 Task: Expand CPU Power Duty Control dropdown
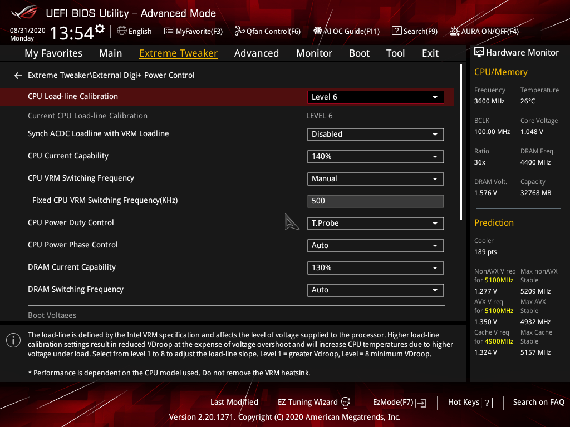pyautogui.click(x=376, y=224)
